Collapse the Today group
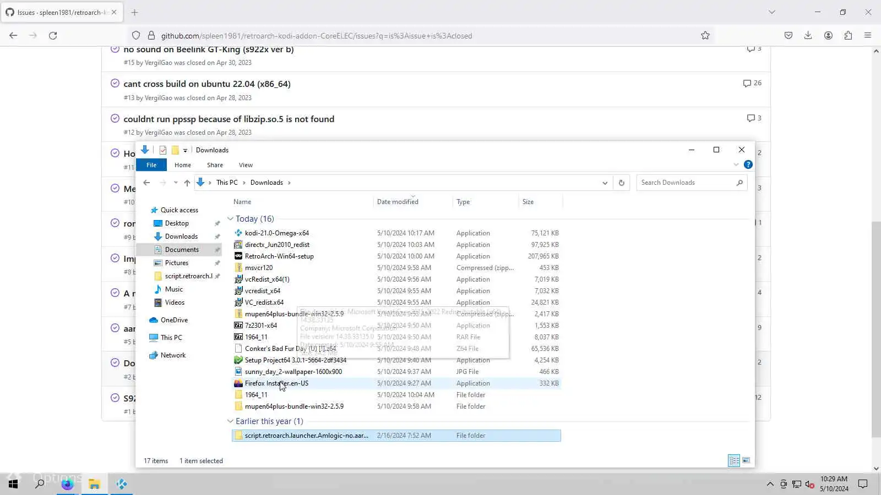881x495 pixels. [230, 219]
